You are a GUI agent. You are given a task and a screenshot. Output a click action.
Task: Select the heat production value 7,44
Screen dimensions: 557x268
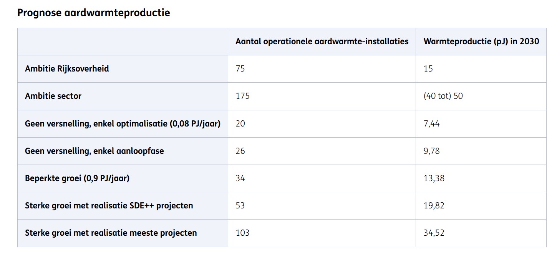[431, 124]
